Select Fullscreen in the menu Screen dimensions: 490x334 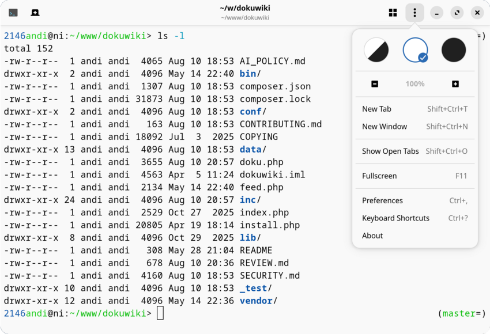point(415,176)
